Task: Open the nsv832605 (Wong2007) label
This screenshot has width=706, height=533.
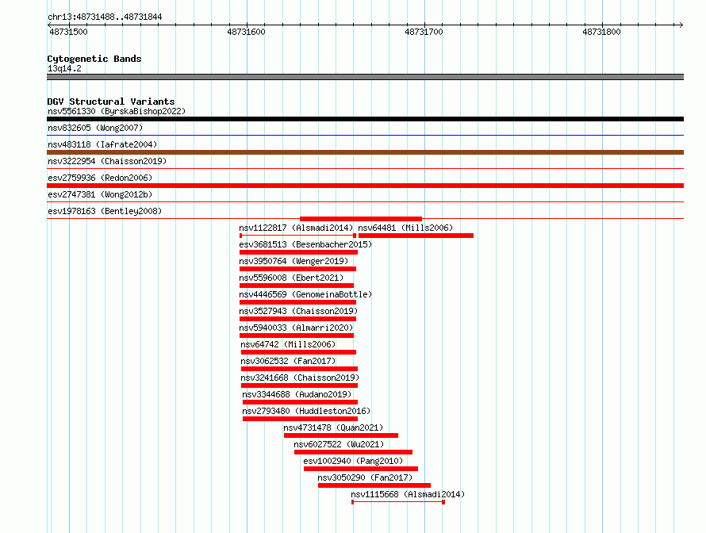Action: coord(95,128)
